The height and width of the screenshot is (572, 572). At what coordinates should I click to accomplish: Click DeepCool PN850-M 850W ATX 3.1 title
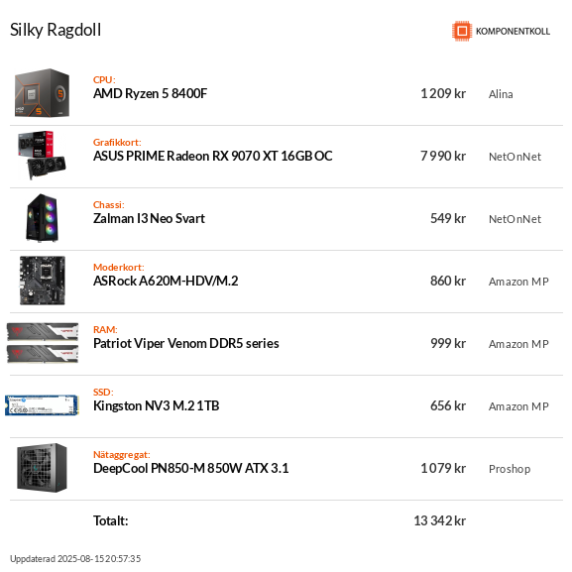tap(190, 468)
